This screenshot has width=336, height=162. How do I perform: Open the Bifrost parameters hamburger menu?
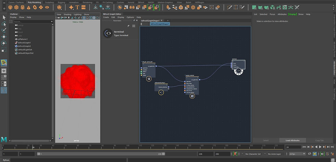[134, 26]
